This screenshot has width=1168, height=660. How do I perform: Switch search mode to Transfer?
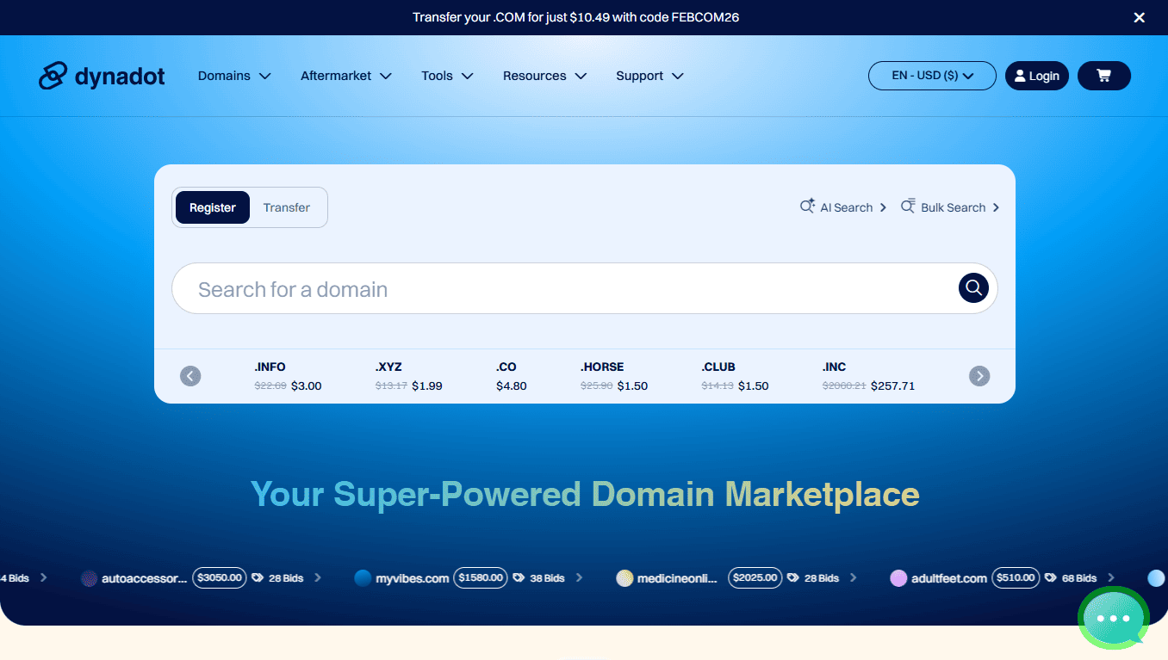click(287, 207)
